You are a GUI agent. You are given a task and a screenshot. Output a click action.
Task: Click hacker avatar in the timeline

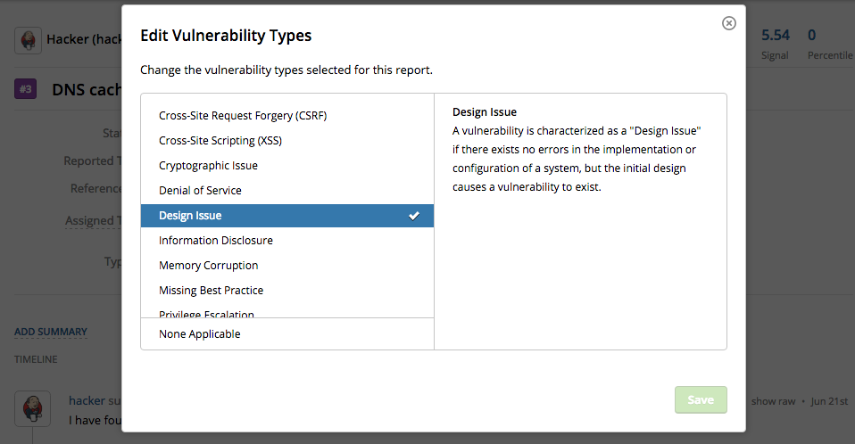(x=33, y=408)
